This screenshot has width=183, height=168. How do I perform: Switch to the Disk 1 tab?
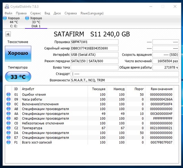coord(36,22)
